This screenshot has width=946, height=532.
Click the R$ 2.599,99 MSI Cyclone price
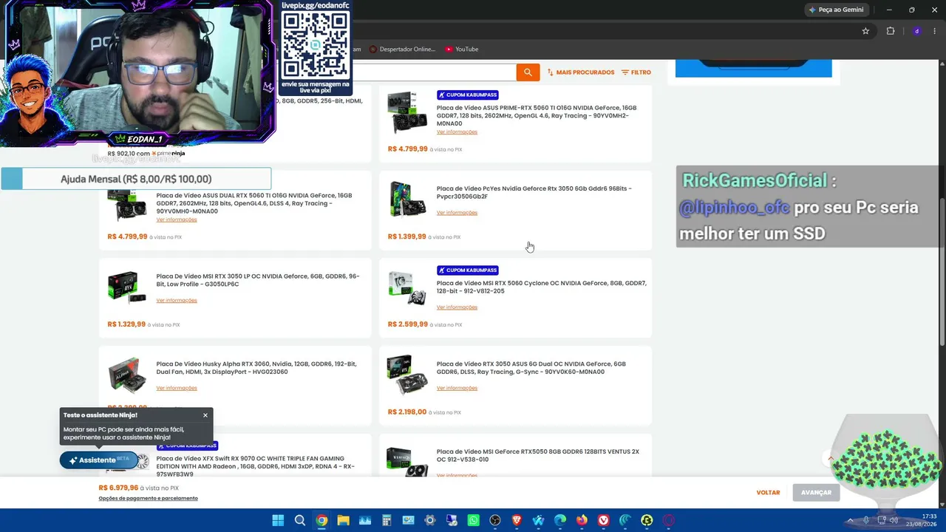pos(407,324)
